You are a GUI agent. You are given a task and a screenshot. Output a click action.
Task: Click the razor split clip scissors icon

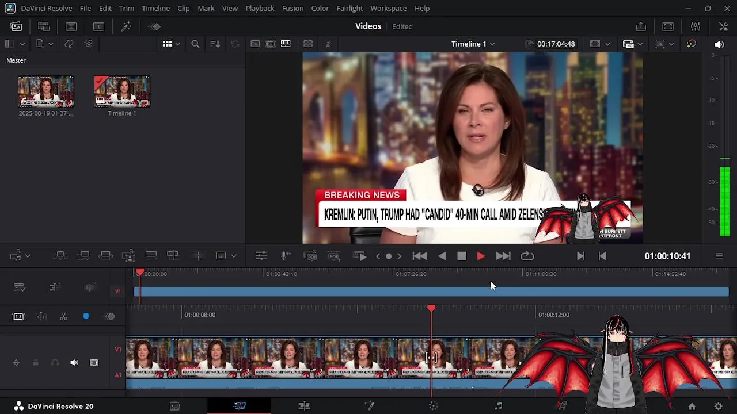63,317
